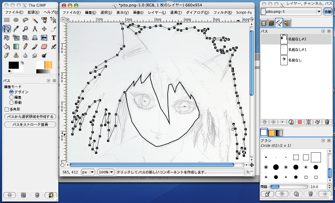
Task: Select the Perspective tool
Action: (35, 38)
